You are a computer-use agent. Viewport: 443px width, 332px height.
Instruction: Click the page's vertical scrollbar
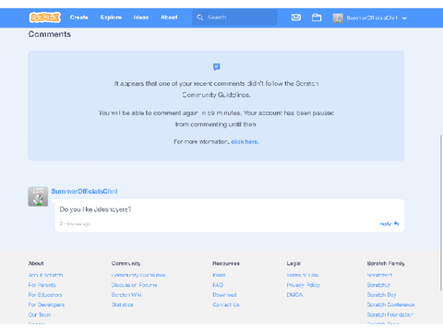(x=441, y=212)
